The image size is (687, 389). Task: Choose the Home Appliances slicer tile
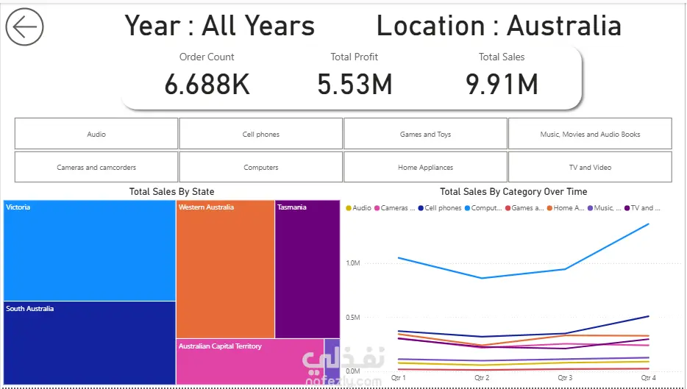tap(425, 167)
